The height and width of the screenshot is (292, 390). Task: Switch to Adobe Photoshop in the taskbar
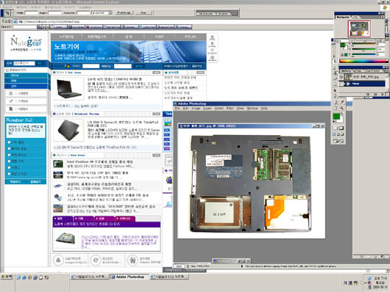click(130, 277)
